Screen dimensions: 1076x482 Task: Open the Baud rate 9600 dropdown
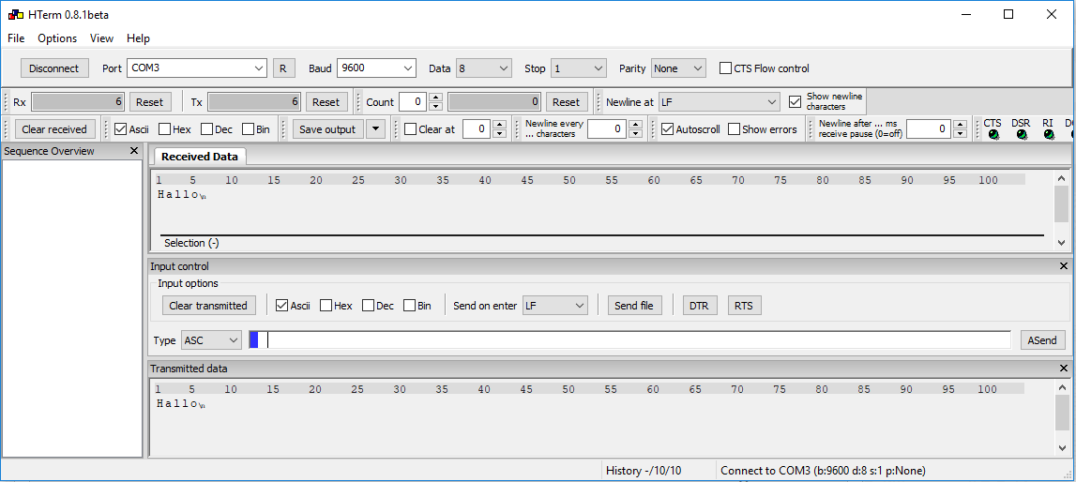pyautogui.click(x=377, y=68)
